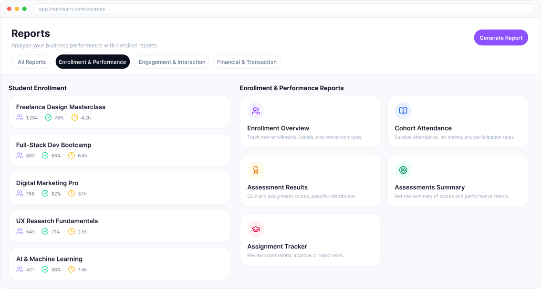541x289 pixels.
Task: Open the Enrollment Overview report title
Action: click(278, 128)
